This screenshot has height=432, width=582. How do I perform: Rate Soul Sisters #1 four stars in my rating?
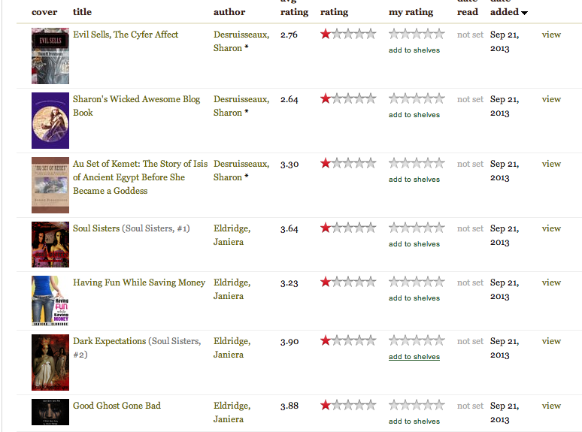tap(428, 228)
